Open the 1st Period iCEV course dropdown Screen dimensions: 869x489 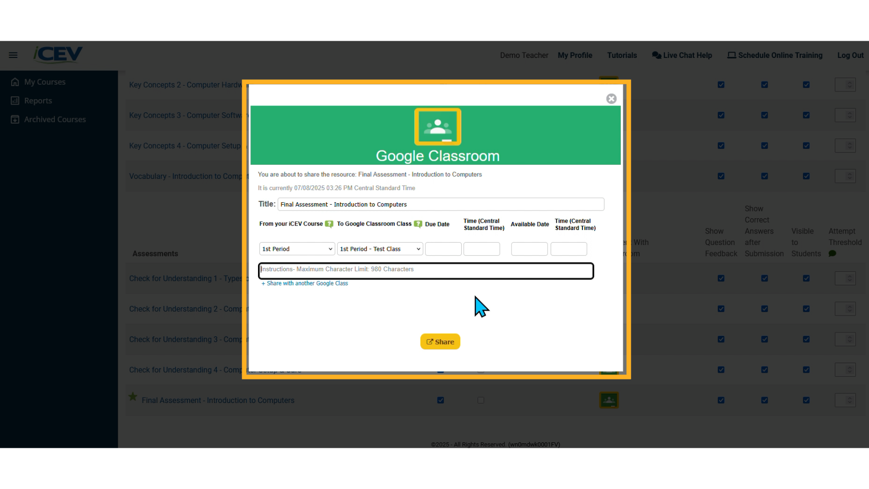297,249
